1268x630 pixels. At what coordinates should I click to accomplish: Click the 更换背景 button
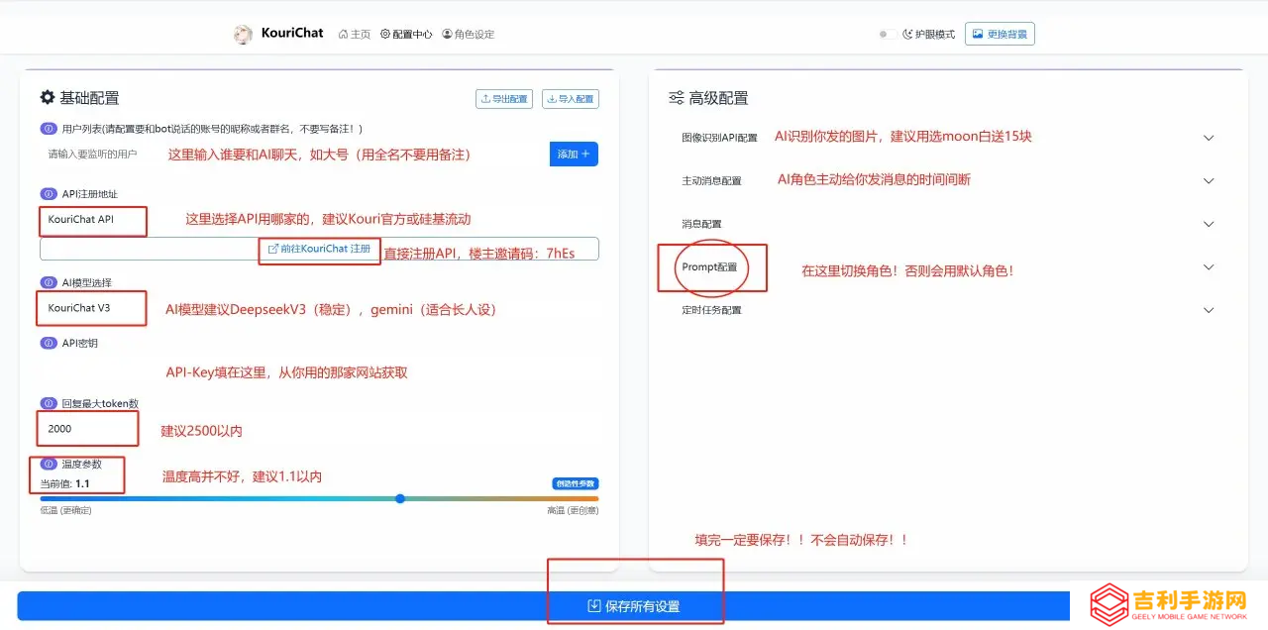(1000, 34)
